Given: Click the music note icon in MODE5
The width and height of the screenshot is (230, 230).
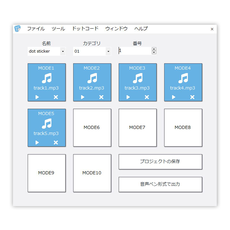Looking at the screenshot, I should [47, 124].
